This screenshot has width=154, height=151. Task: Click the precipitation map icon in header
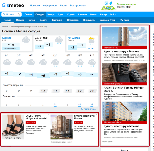109,5
